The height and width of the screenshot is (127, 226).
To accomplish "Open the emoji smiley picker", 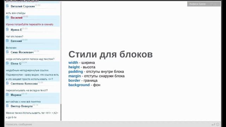I will click(x=218, y=124).
